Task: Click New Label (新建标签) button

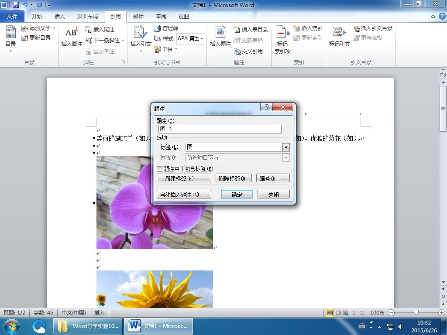Action: coord(184,178)
